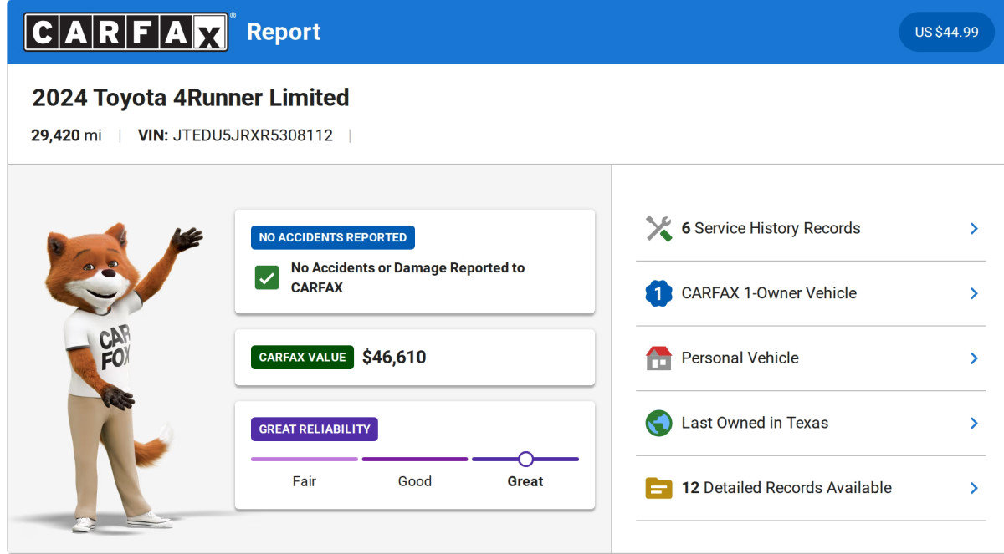Click the VIN number text
The image size is (1004, 554).
pyautogui.click(x=253, y=135)
